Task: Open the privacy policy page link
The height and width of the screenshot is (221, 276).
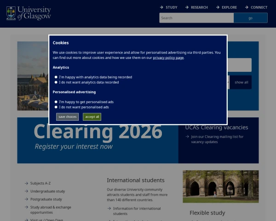Action: point(168,58)
